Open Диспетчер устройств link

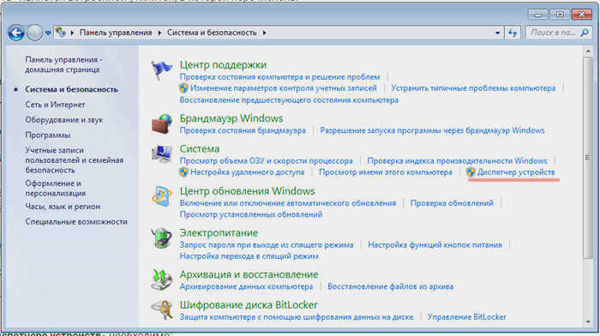pyautogui.click(x=516, y=172)
